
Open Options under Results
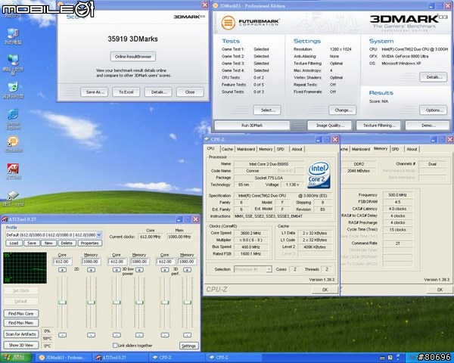click(x=433, y=110)
